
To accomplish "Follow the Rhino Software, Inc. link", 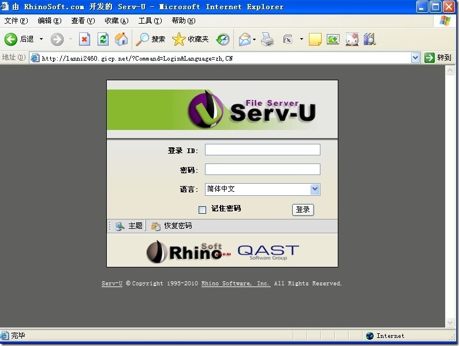I will point(236,284).
